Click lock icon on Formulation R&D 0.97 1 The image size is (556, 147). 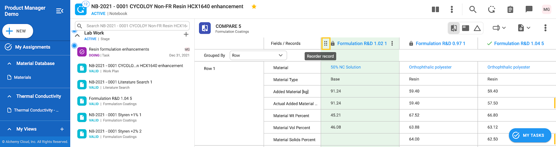click(x=411, y=43)
